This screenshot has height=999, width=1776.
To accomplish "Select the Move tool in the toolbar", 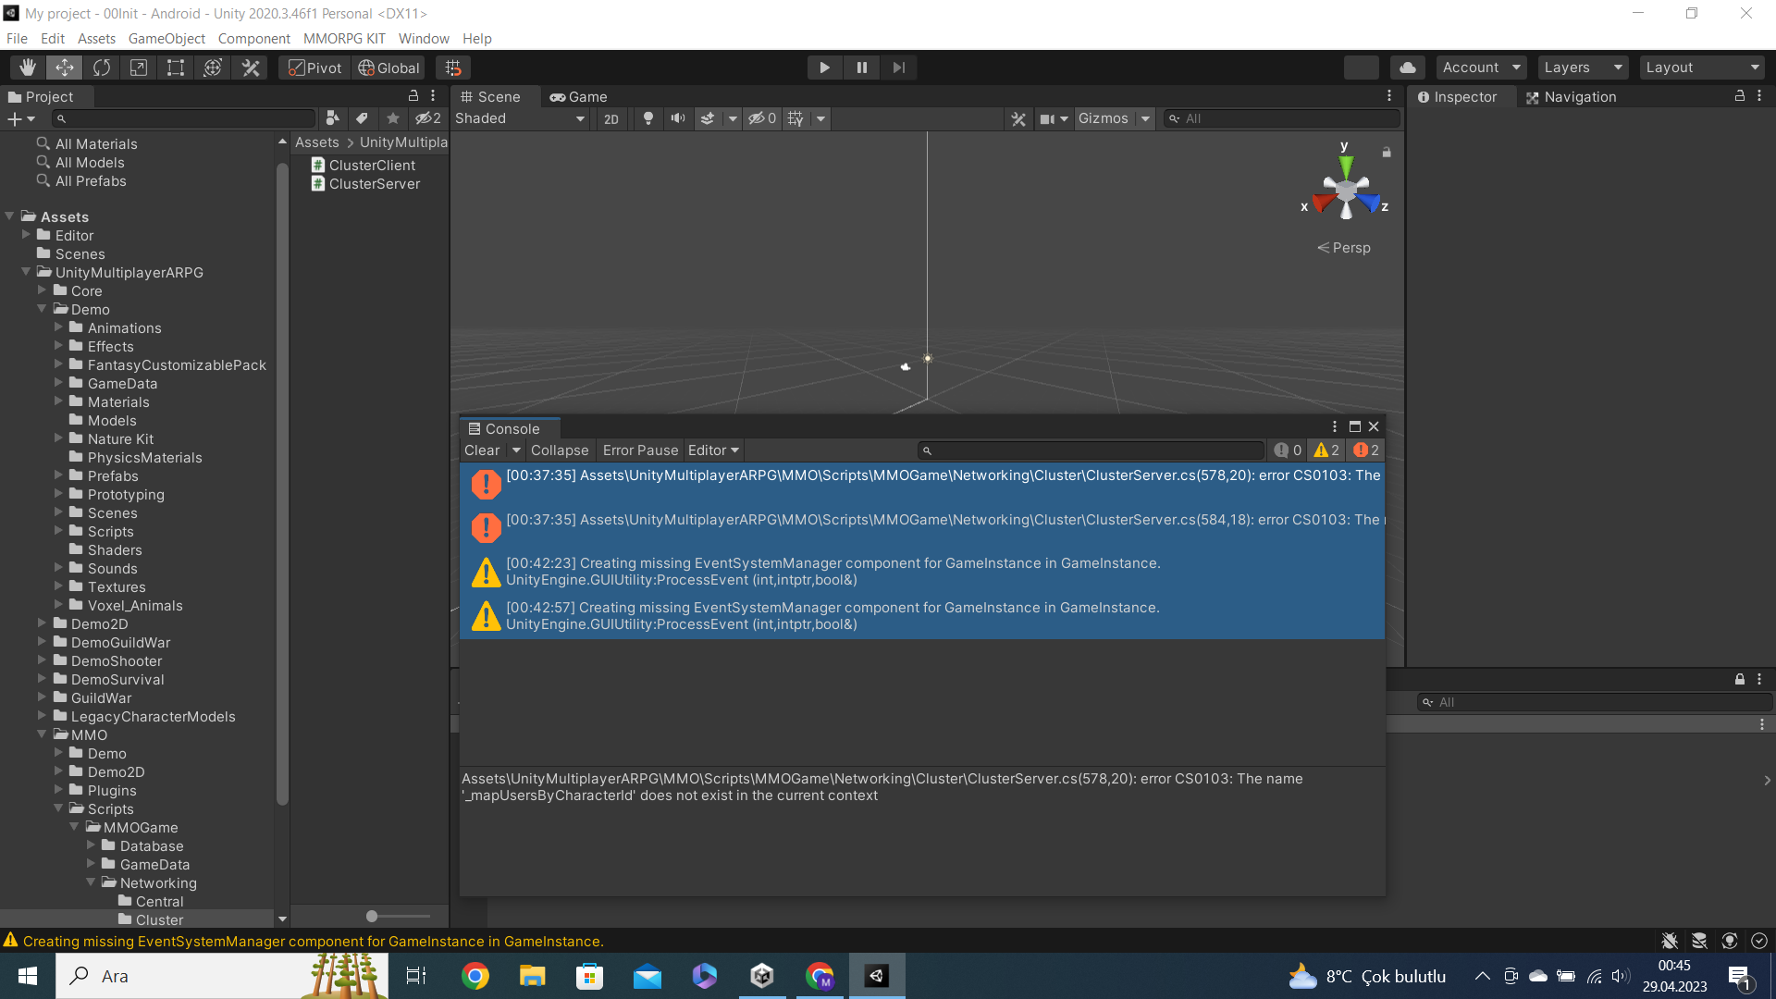I will [x=64, y=67].
